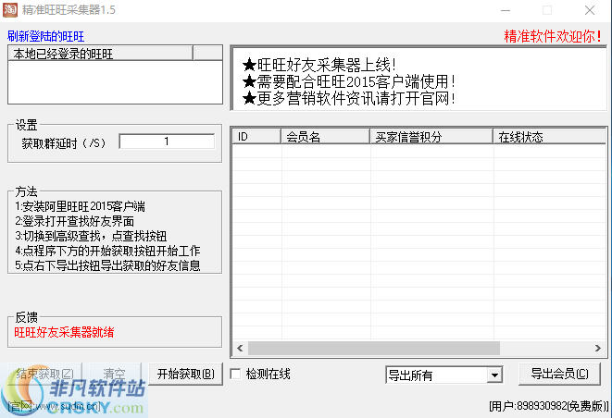Sort by the ID column header
The width and height of the screenshot is (612, 418).
pos(256,137)
